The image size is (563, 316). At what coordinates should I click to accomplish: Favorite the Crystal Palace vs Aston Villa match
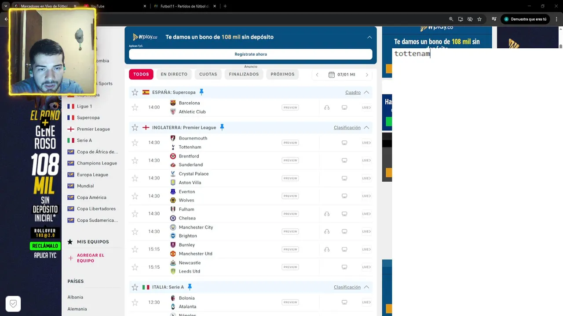[135, 178]
